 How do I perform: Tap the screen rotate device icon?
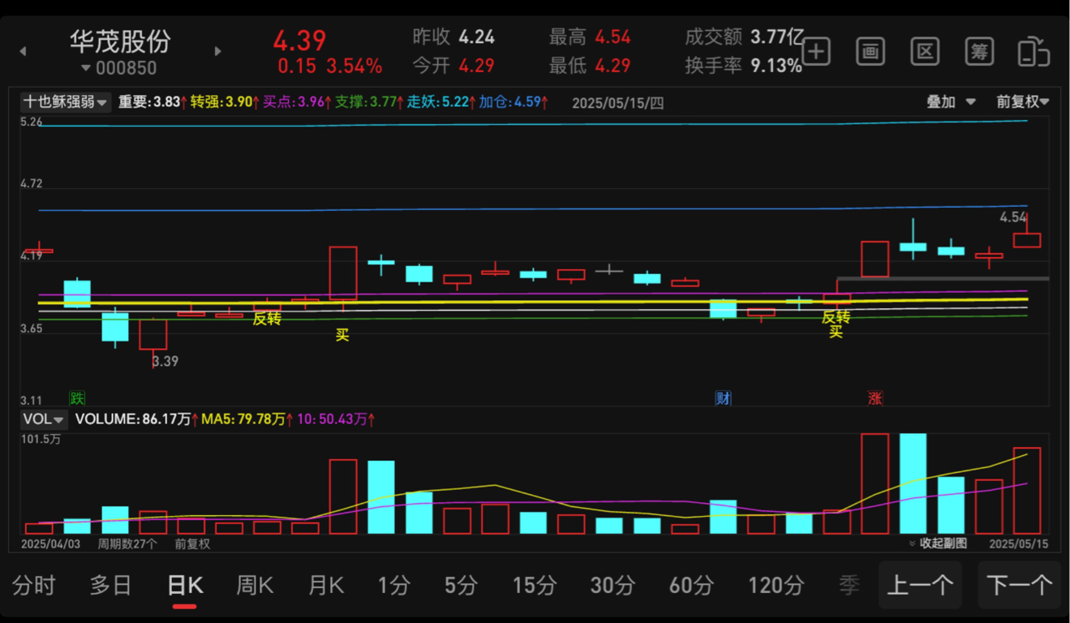pos(1033,52)
